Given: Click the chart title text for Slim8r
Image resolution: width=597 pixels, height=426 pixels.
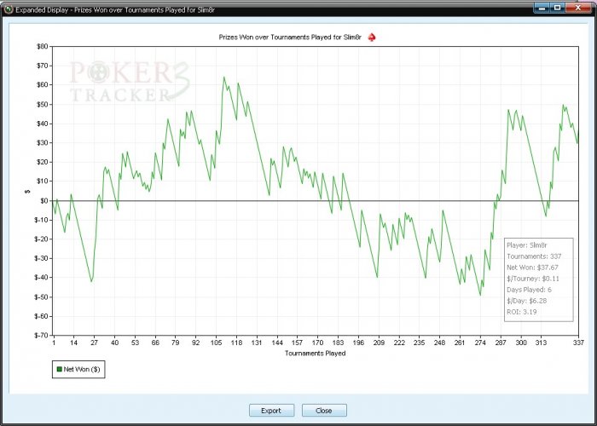Looking at the screenshot, I should coord(291,38).
